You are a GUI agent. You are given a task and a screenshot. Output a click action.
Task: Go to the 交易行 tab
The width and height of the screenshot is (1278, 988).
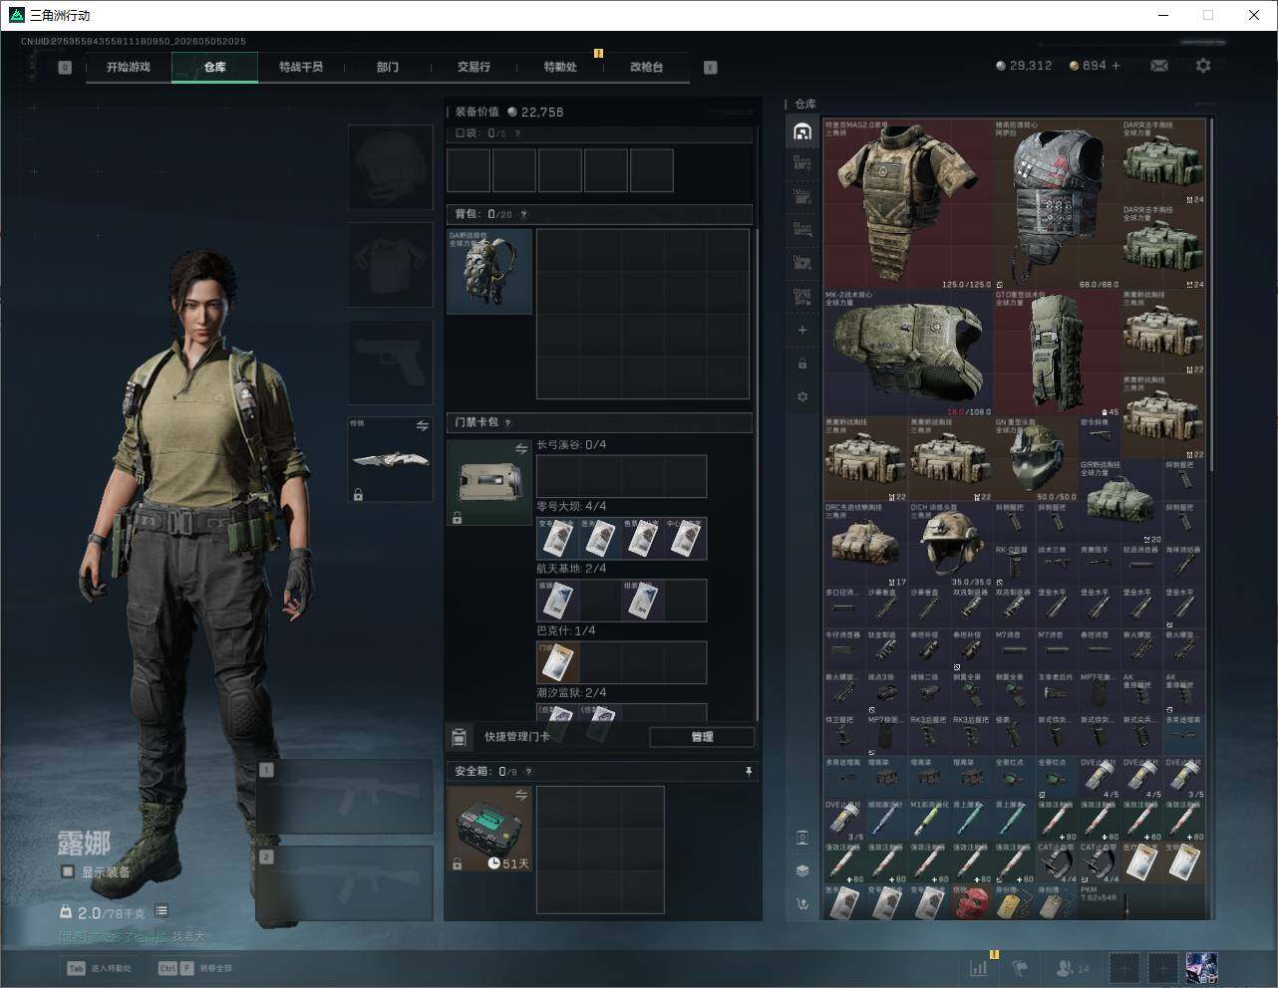[474, 67]
